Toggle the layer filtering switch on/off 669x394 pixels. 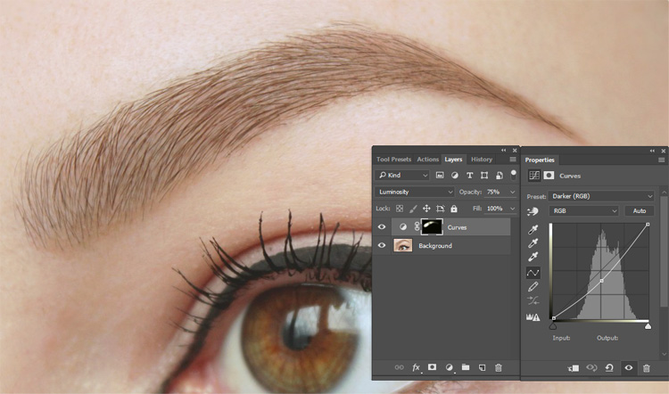tap(513, 175)
